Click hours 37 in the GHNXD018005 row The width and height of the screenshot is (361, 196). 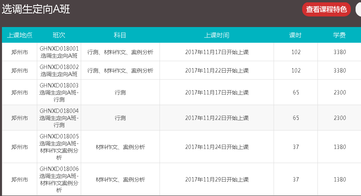[296, 147]
